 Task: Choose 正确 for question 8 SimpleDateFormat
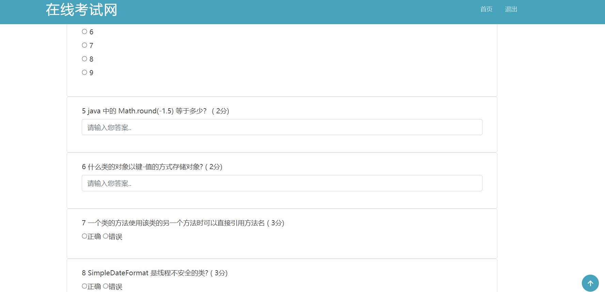(x=84, y=286)
